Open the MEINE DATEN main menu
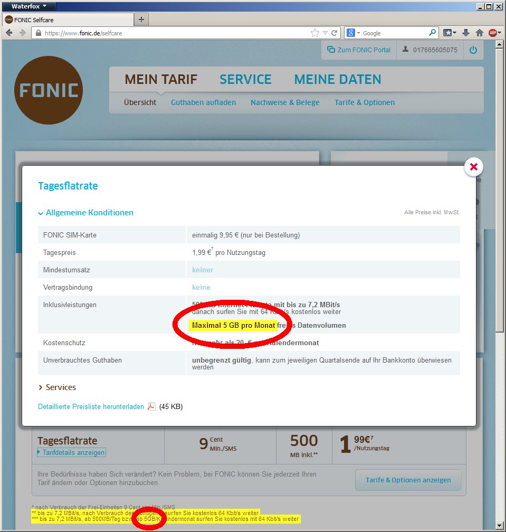The width and height of the screenshot is (506, 532). [338, 79]
